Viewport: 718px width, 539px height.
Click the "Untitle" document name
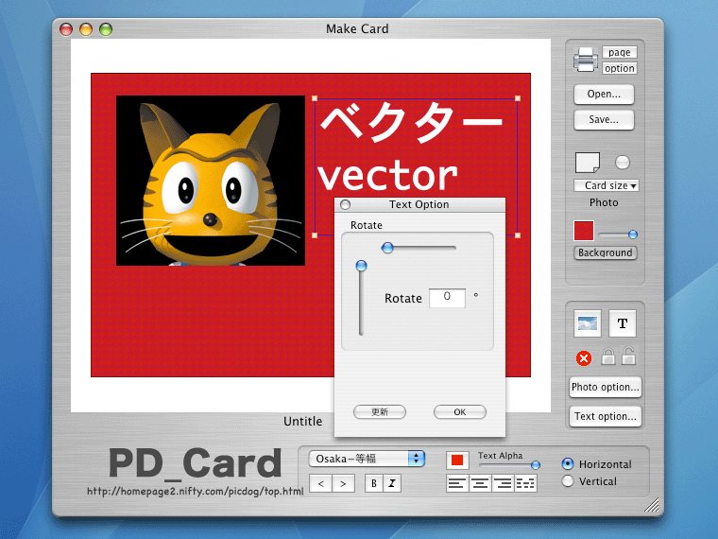tap(302, 421)
